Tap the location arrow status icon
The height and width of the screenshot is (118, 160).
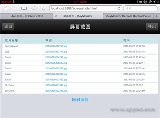coord(154,2)
